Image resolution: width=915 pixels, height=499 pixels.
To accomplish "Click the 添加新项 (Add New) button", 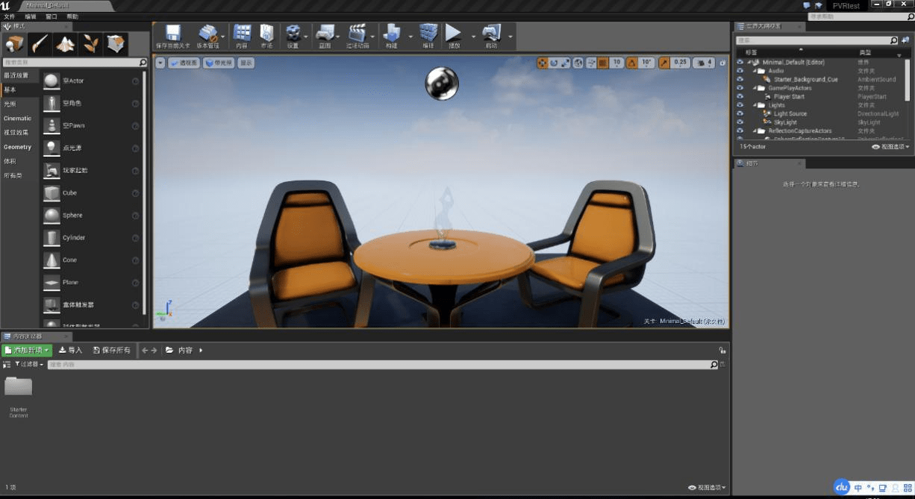I will click(x=25, y=349).
